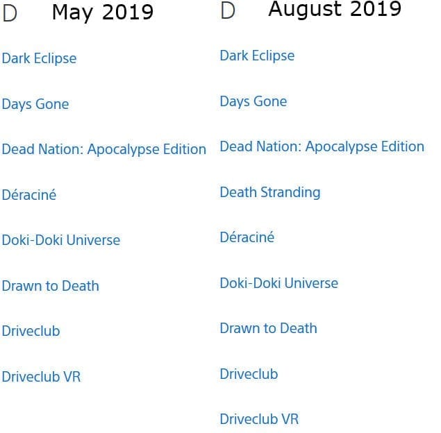
Task: Open Doki-Doki Universe under May 2019
Action: [61, 240]
